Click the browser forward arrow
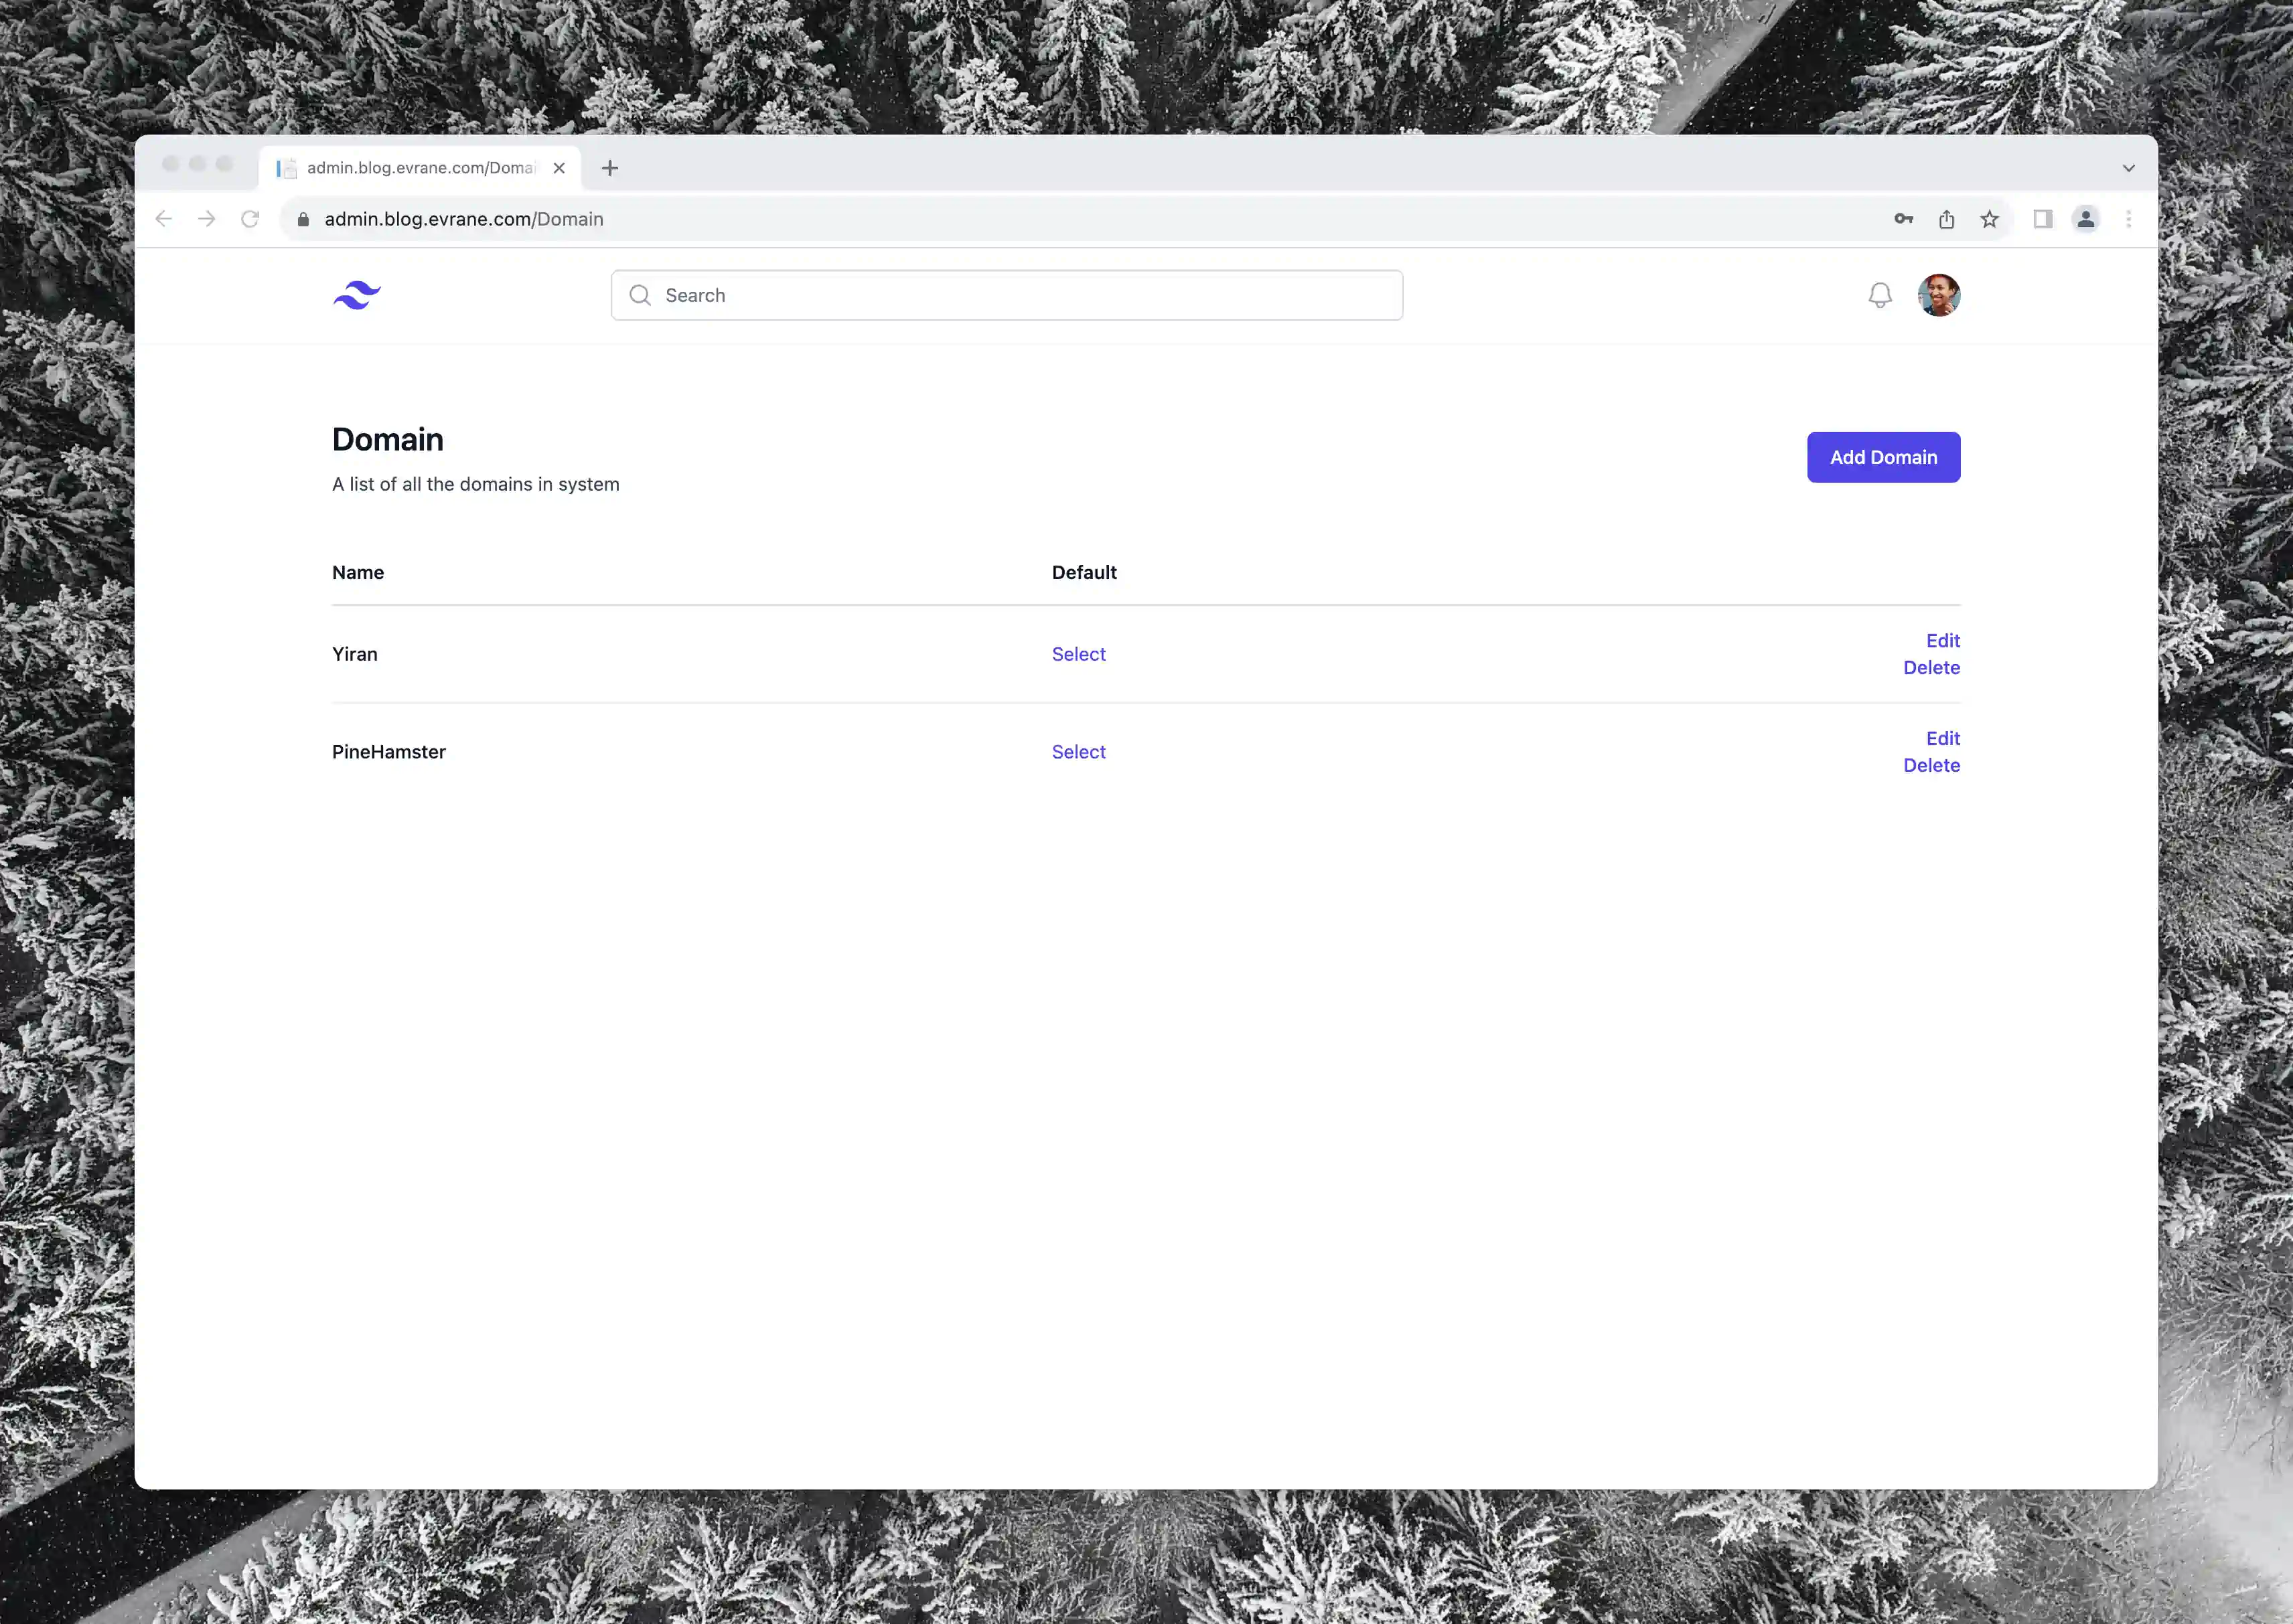2293x1624 pixels. (207, 219)
